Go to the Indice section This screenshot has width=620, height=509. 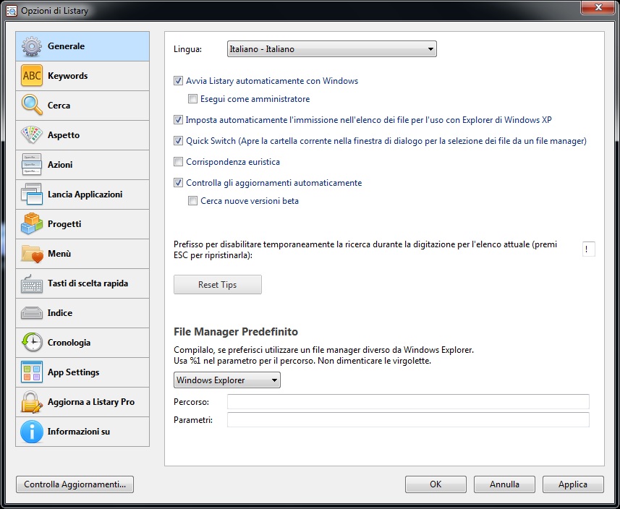[x=82, y=313]
